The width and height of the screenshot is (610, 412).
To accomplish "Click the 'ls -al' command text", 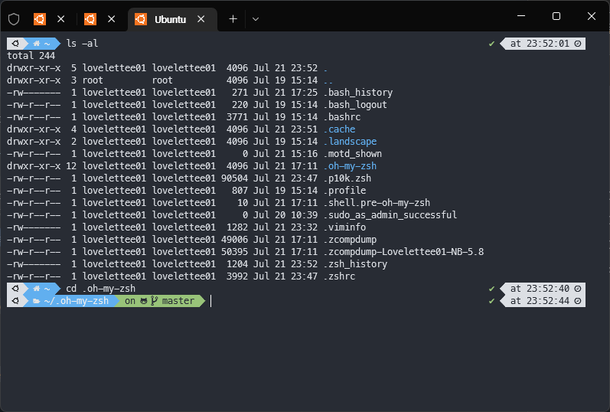I will pyautogui.click(x=82, y=44).
